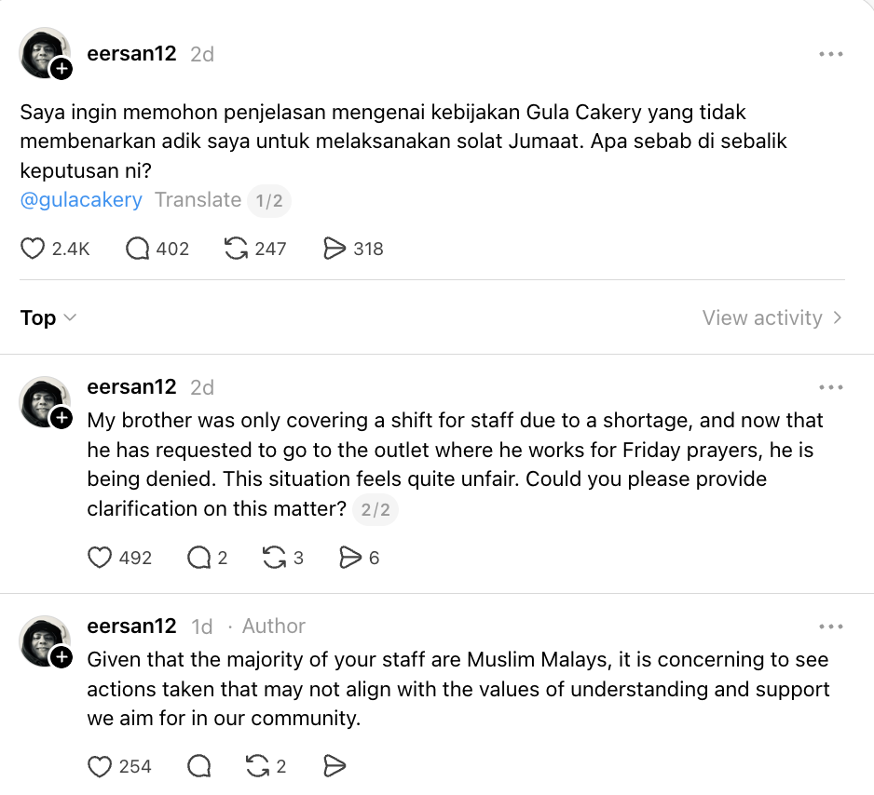
Task: Open the Top sort dropdown
Action: point(48,318)
